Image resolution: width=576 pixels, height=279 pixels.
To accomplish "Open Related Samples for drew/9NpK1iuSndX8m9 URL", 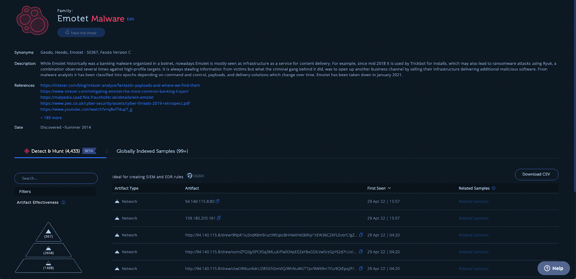I will point(473,235).
